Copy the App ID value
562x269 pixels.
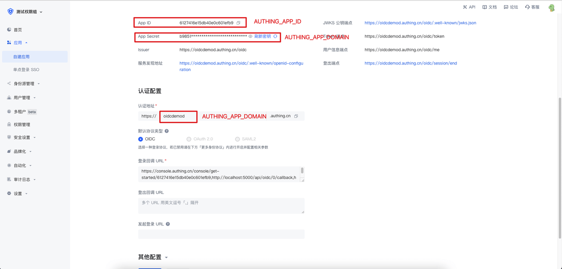(238, 23)
